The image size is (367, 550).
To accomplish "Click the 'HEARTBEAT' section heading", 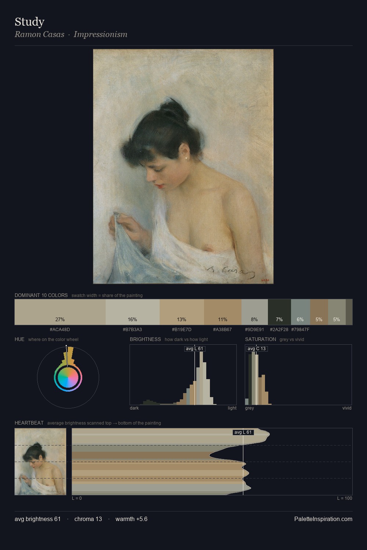I will [x=29, y=423].
